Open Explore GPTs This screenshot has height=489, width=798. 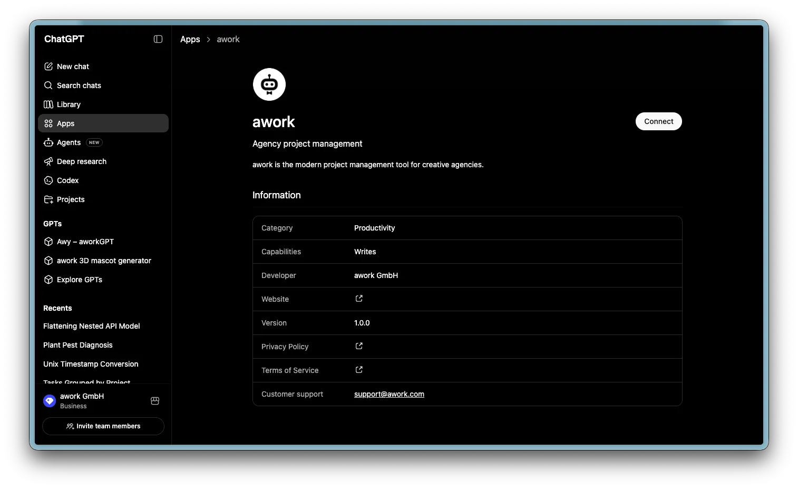coord(103,280)
